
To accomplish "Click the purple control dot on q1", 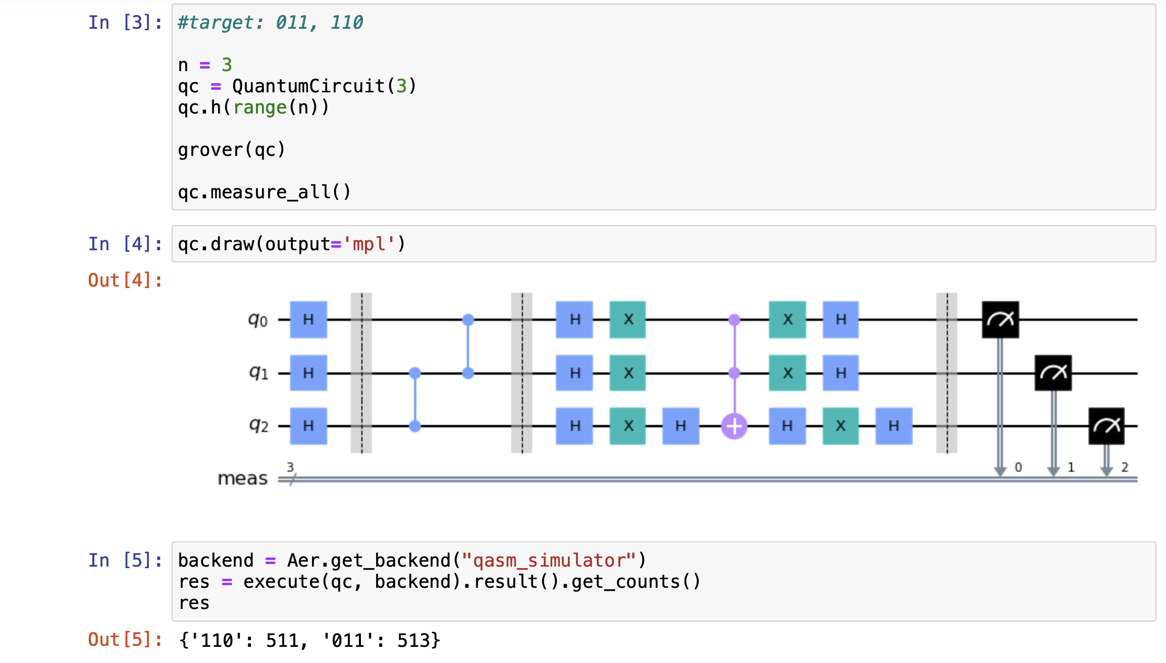I will [734, 373].
